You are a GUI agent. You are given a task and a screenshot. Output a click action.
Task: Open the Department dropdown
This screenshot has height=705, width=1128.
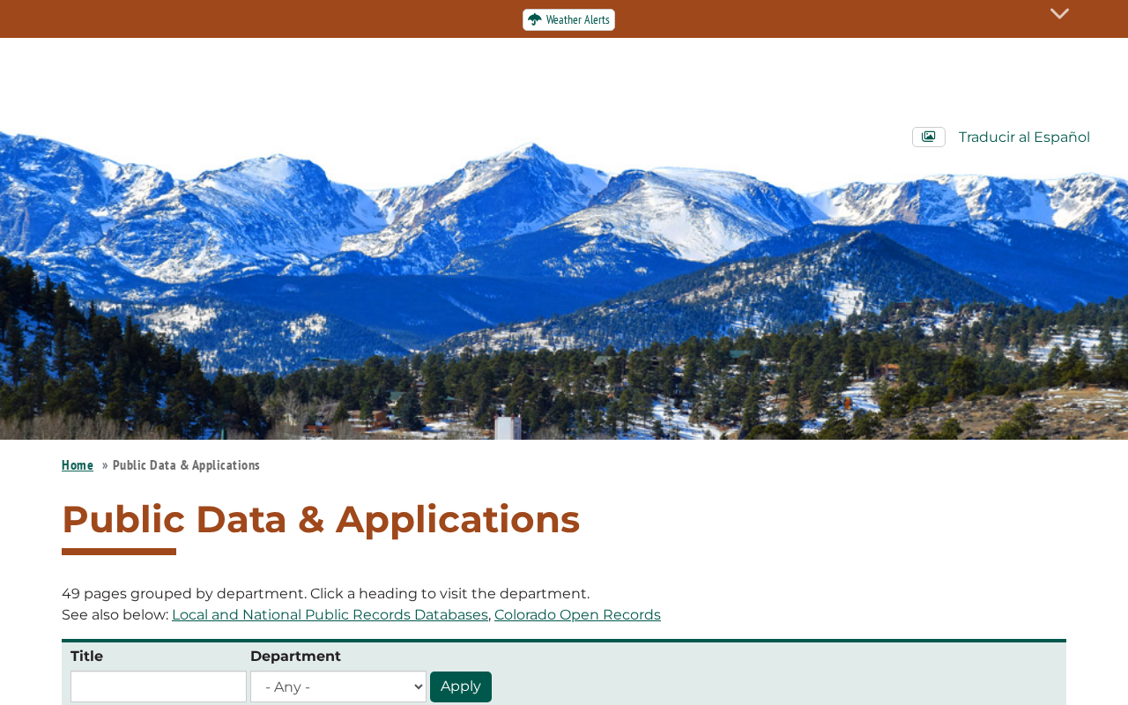click(x=338, y=686)
